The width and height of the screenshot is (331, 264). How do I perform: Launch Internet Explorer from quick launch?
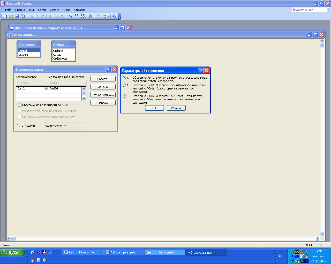pos(50,252)
